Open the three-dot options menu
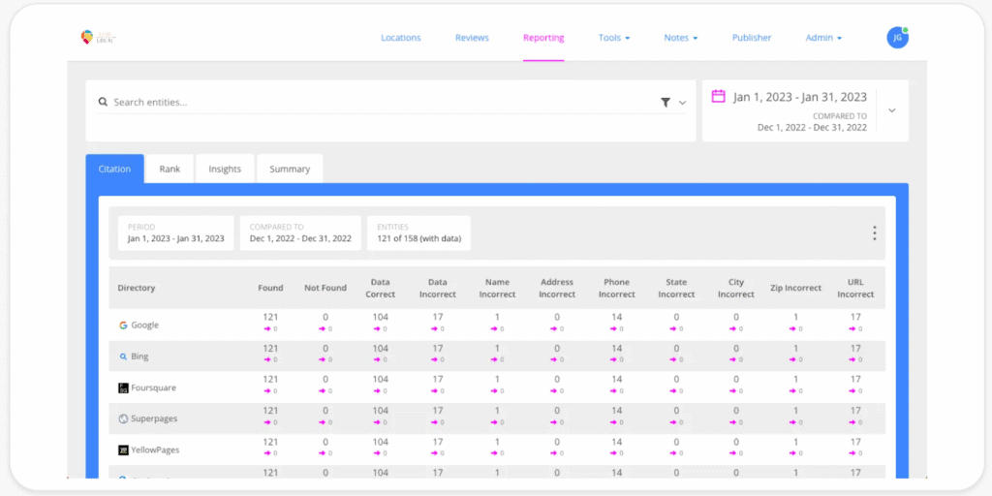Screen dimensions: 992x496 click(x=874, y=233)
